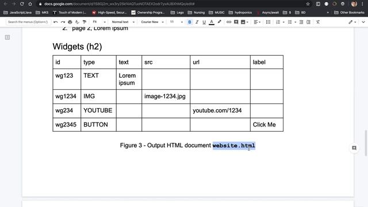Open the highlight color picker

[219, 22]
